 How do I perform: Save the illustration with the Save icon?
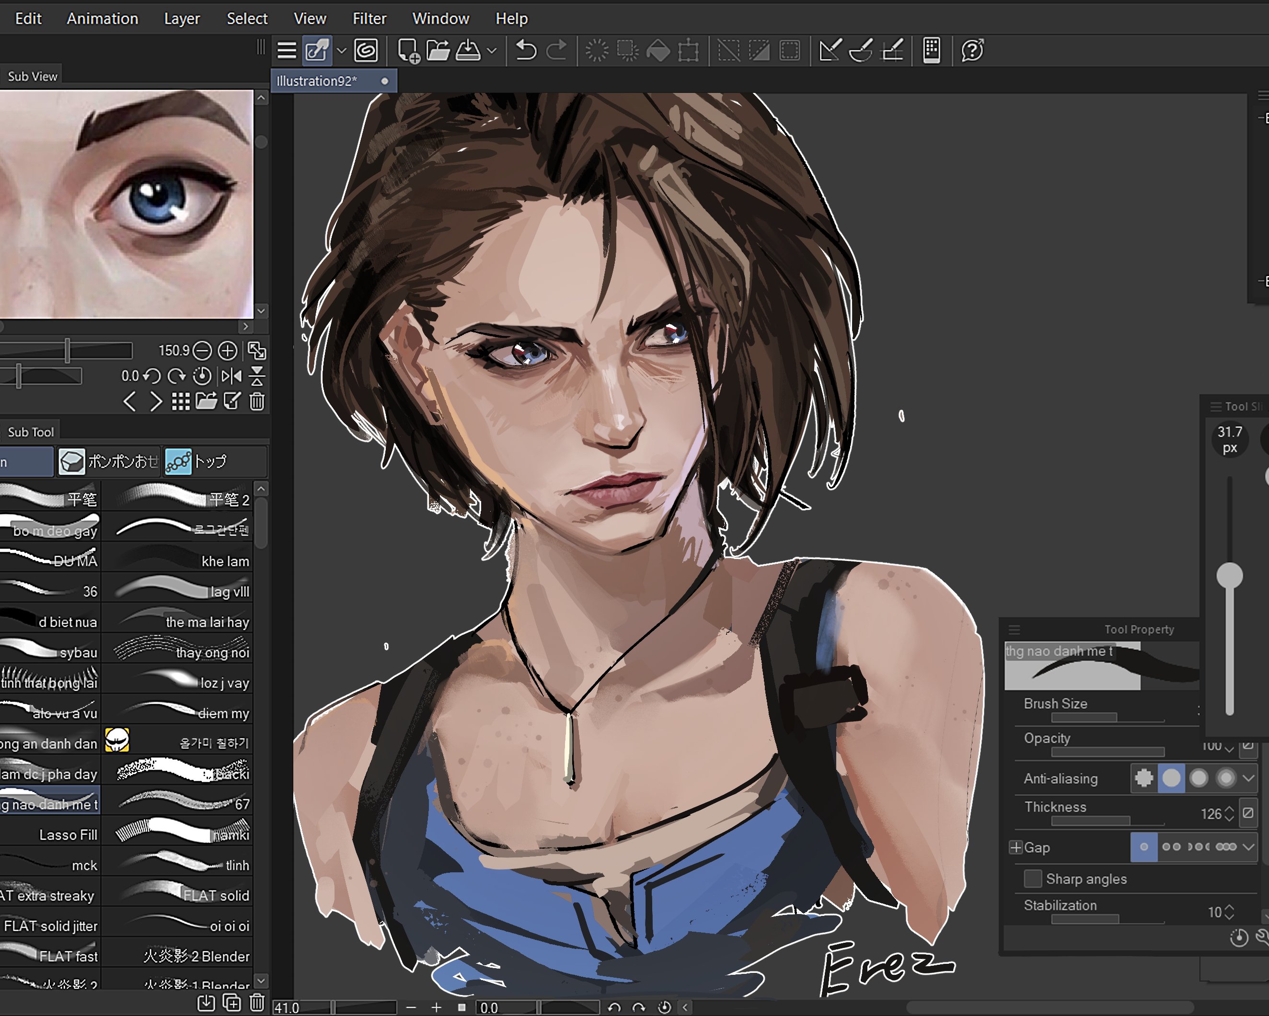pyautogui.click(x=469, y=51)
